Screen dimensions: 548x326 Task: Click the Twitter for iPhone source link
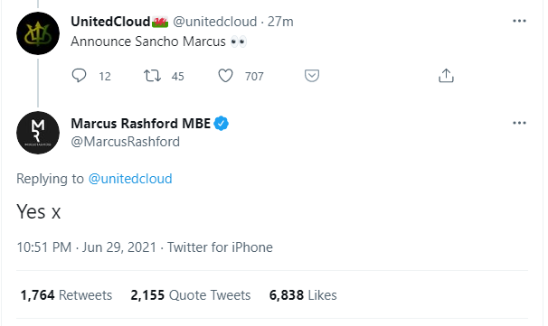220,247
